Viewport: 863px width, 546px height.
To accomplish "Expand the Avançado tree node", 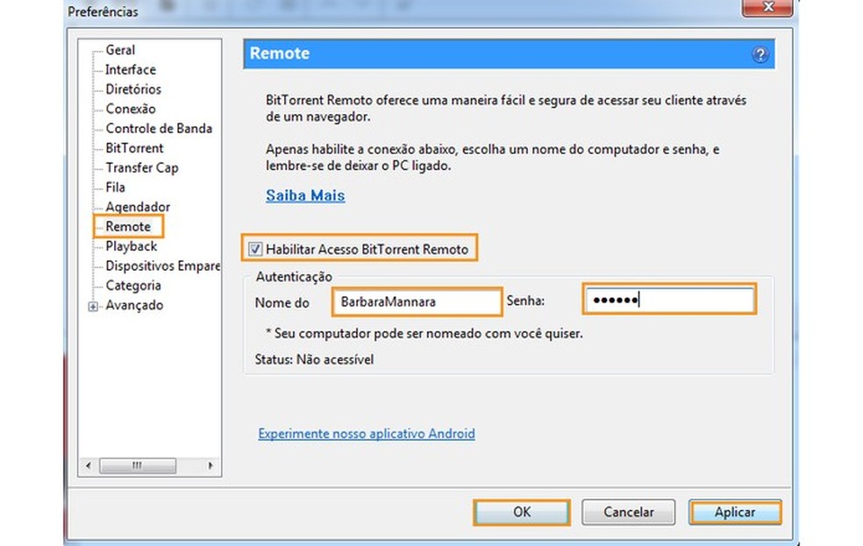I will pyautogui.click(x=91, y=305).
